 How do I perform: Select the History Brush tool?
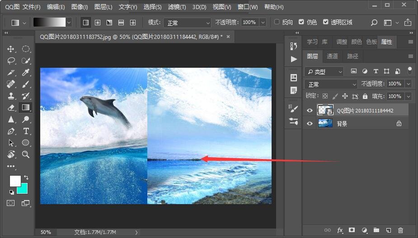pos(26,96)
